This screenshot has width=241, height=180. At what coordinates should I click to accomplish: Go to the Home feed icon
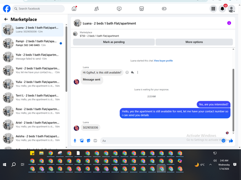(74, 9)
